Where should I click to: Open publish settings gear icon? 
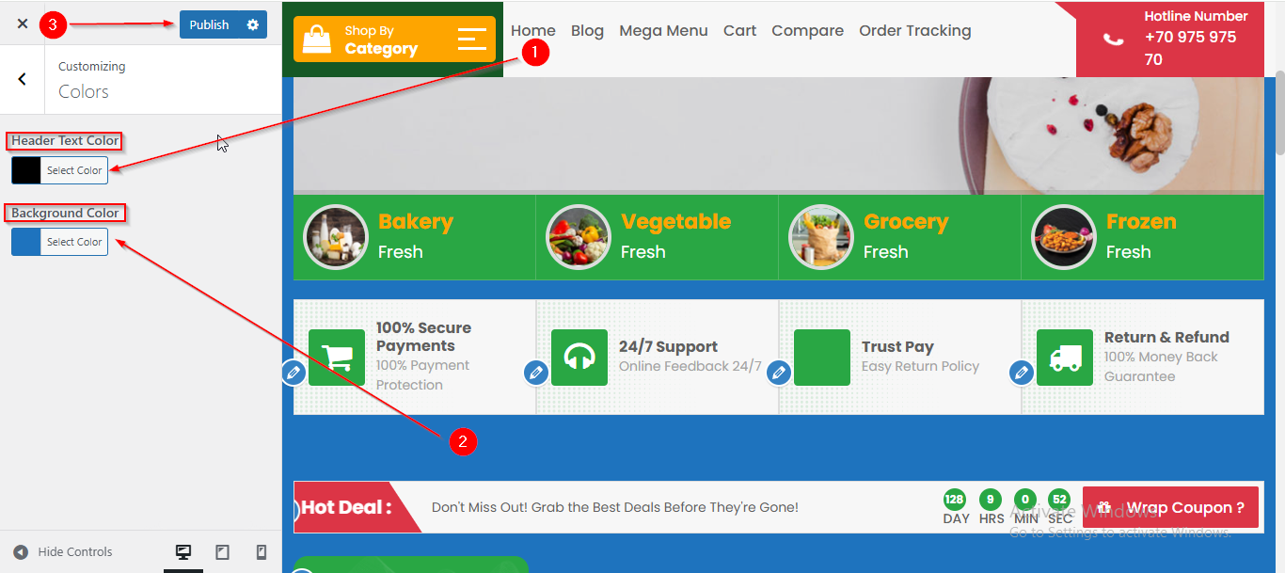tap(252, 24)
